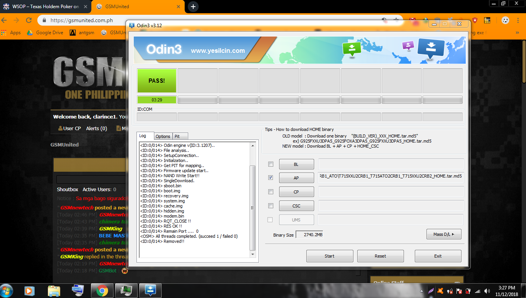Image resolution: width=526 pixels, height=298 pixels.
Task: Click the GSMBot username in shoutbox
Action: [107, 270]
